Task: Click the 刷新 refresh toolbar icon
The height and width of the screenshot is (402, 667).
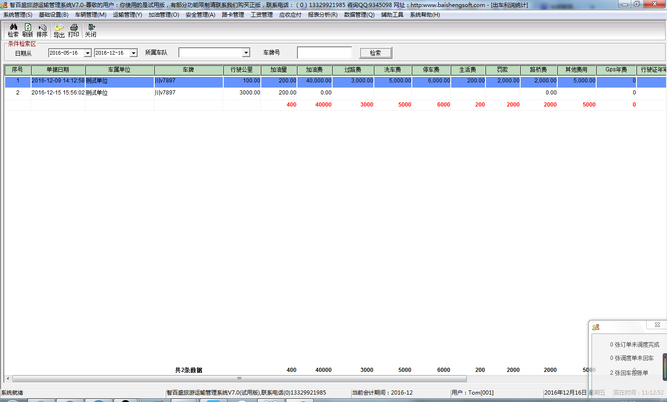Action: point(28,31)
